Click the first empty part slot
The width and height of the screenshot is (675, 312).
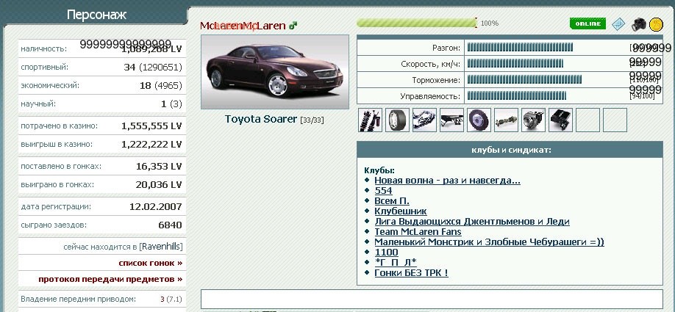pyautogui.click(x=588, y=120)
